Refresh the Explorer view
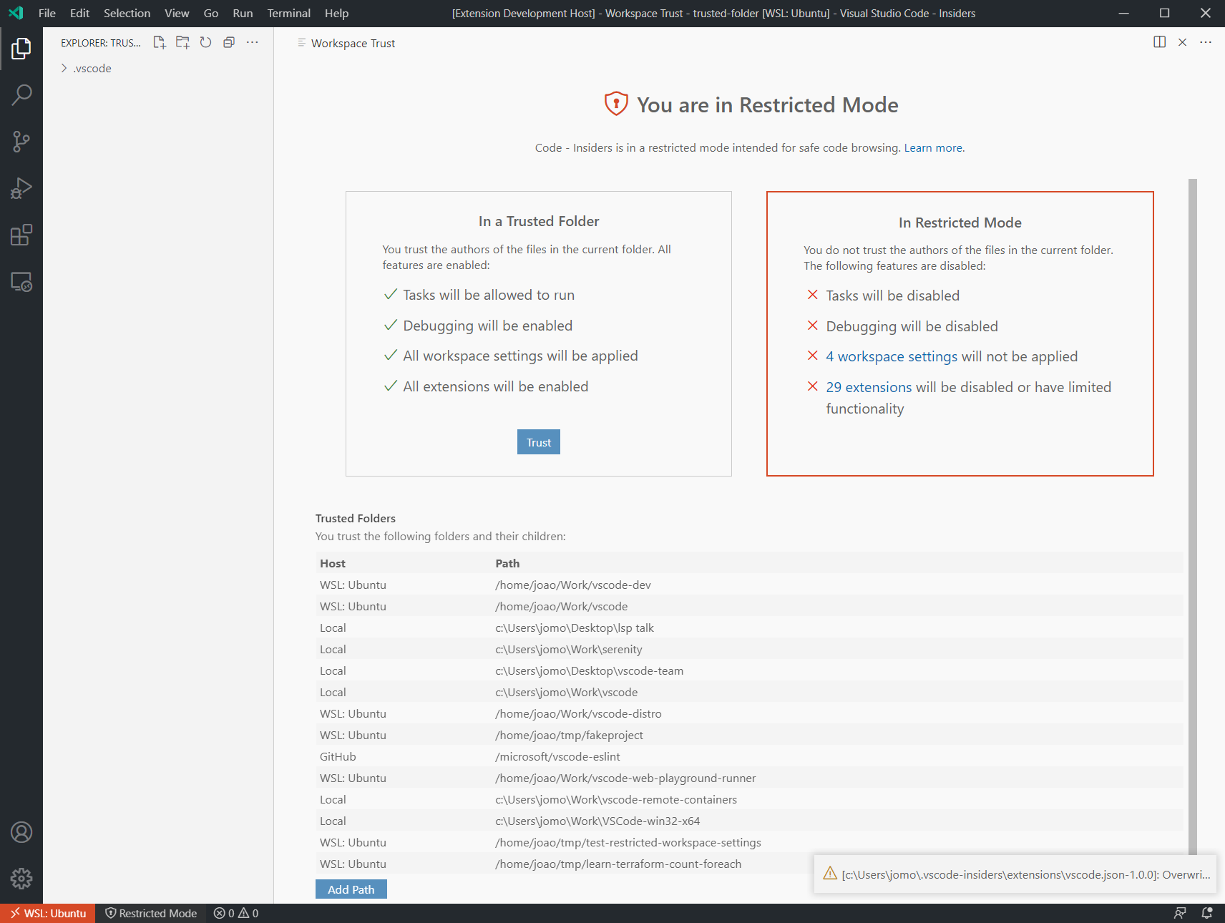Image resolution: width=1225 pixels, height=923 pixels. (x=205, y=42)
